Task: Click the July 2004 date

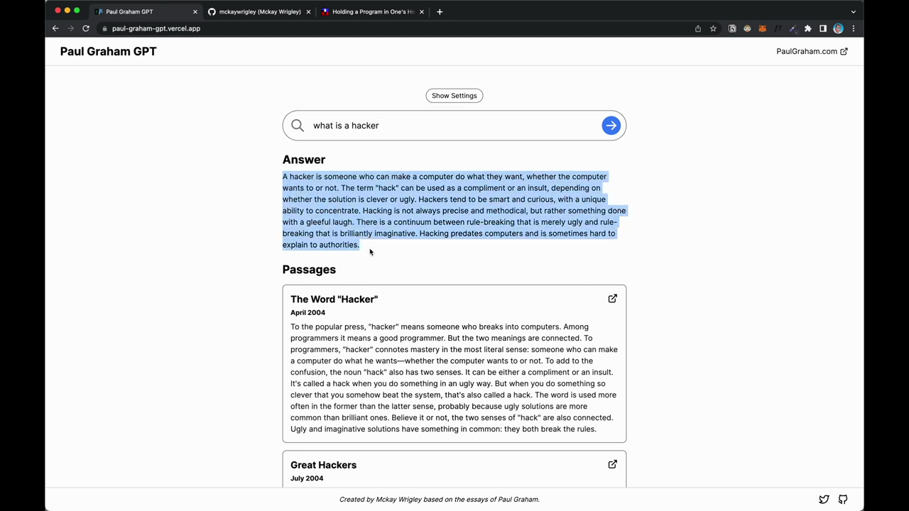Action: [307, 478]
